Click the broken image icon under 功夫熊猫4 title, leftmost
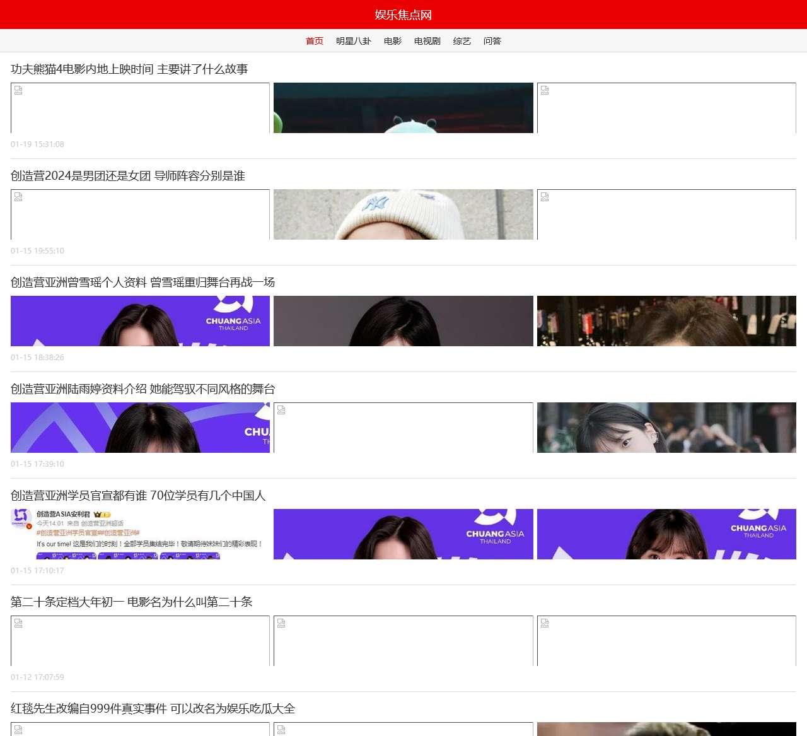807x736 pixels. 18,90
